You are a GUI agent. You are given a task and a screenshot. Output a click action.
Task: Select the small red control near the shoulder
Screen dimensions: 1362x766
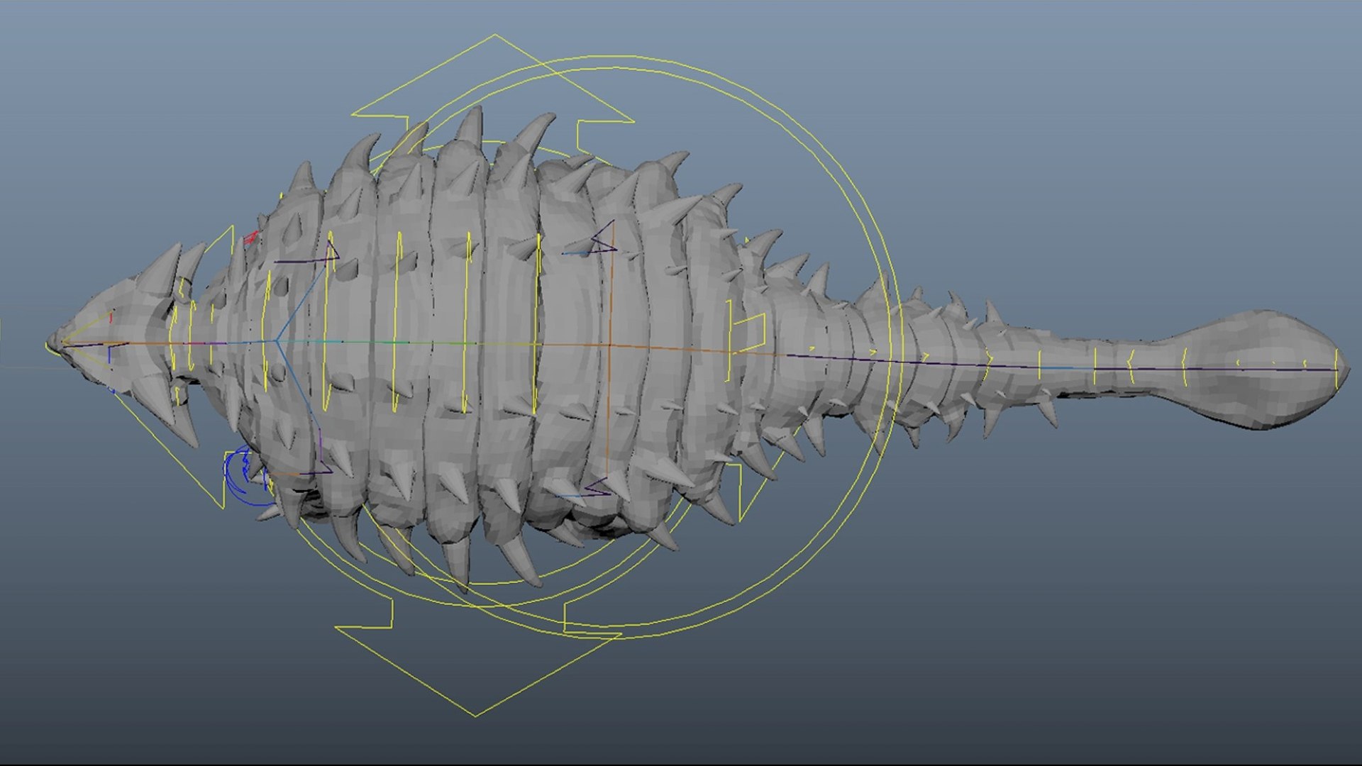[252, 237]
